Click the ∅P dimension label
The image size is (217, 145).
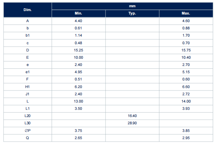pos(27,130)
